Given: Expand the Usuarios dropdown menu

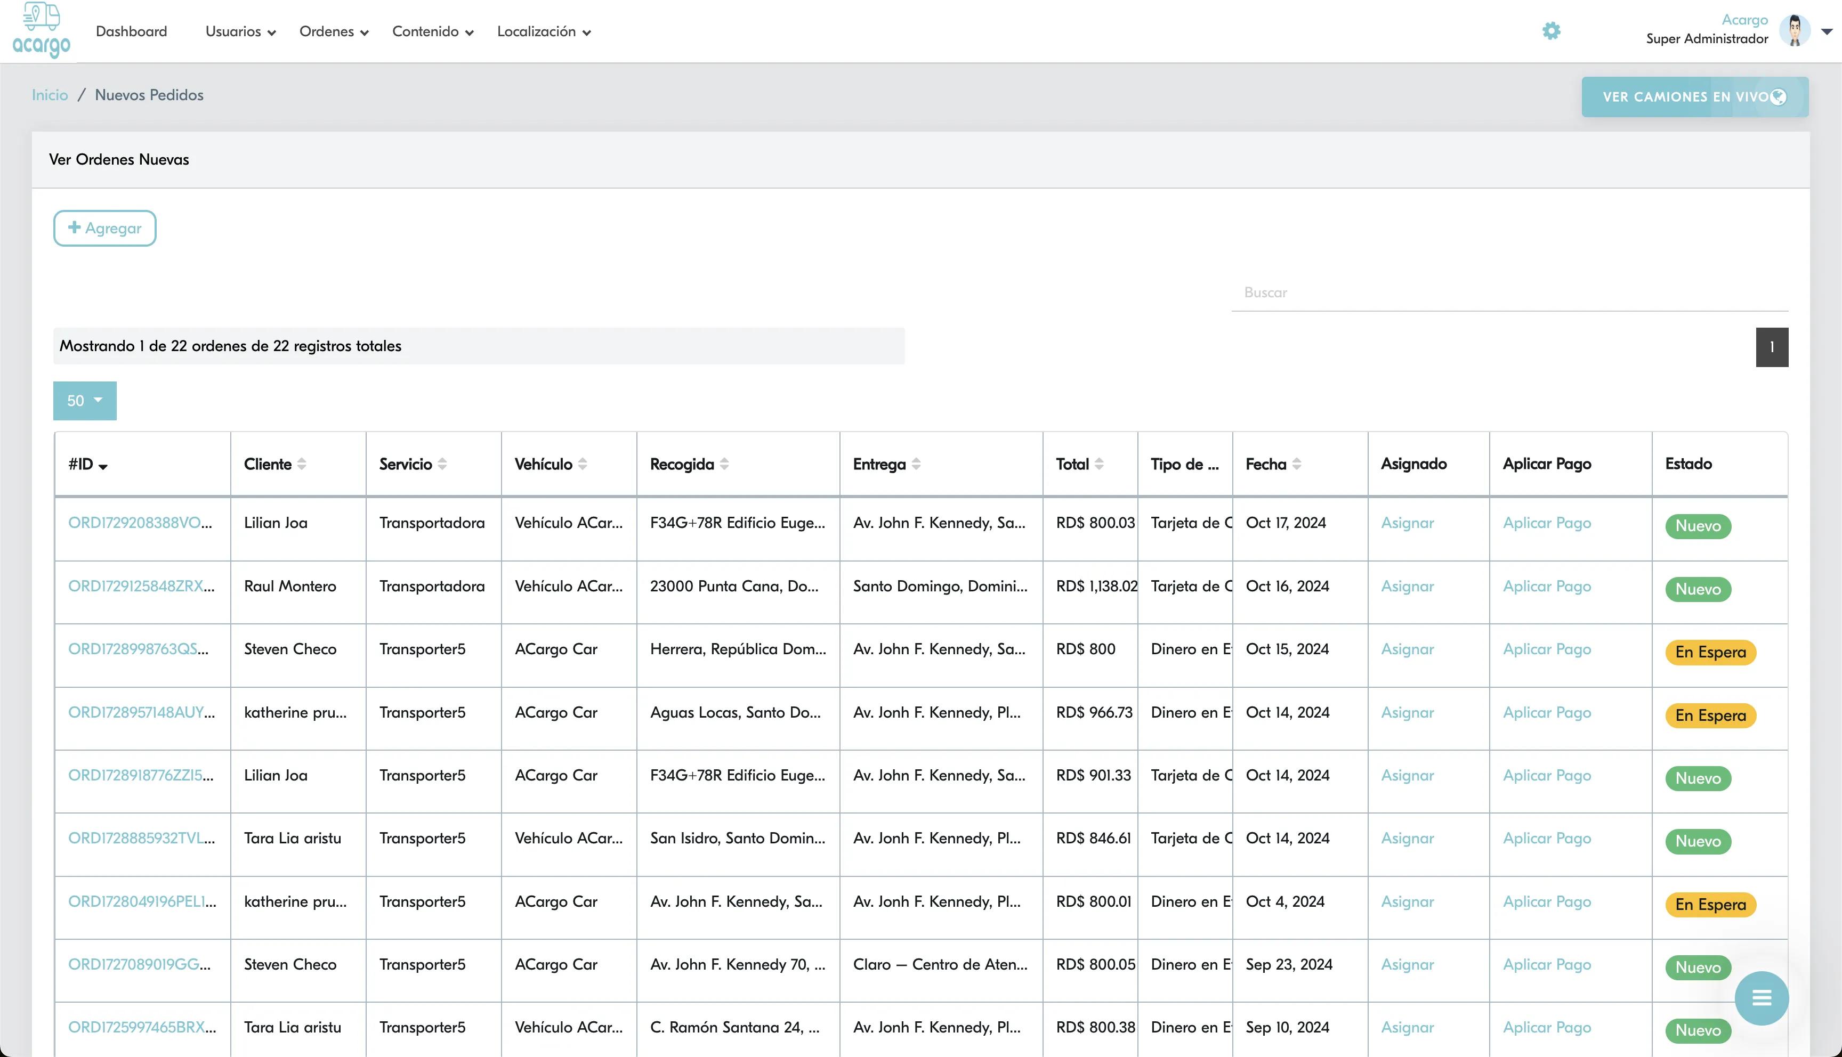Looking at the screenshot, I should [x=240, y=32].
